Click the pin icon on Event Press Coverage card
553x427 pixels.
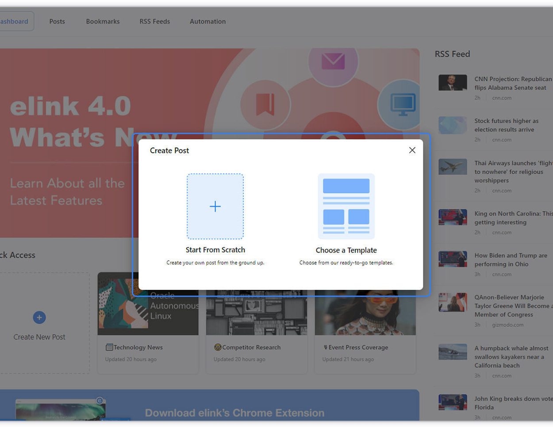326,347
